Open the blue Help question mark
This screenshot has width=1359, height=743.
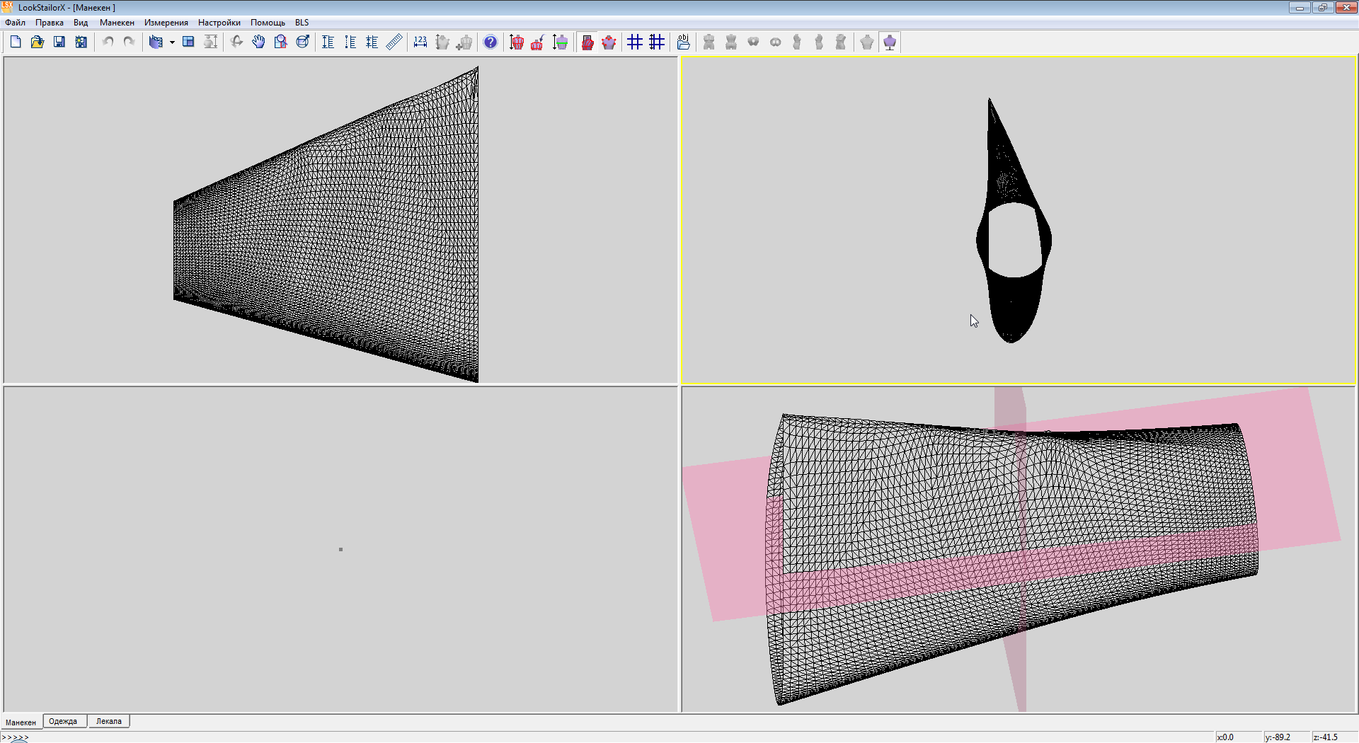point(491,42)
